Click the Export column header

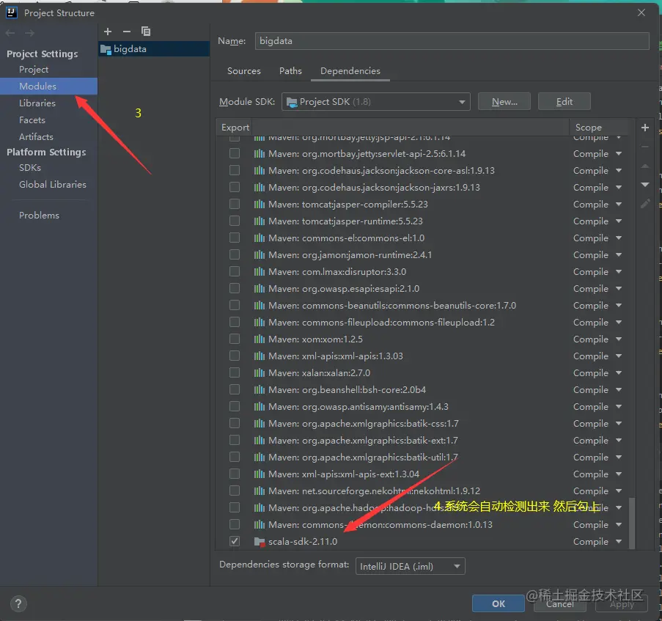pyautogui.click(x=235, y=128)
